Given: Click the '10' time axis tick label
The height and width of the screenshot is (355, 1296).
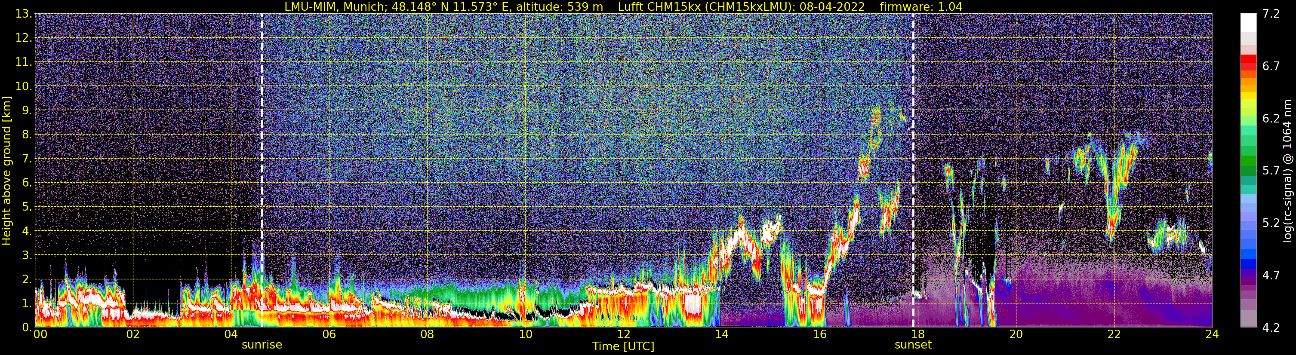Looking at the screenshot, I should [525, 334].
